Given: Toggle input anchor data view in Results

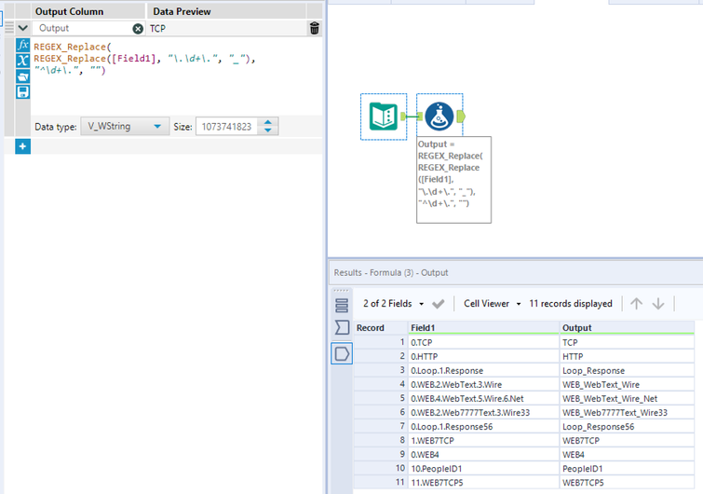Looking at the screenshot, I should (342, 328).
